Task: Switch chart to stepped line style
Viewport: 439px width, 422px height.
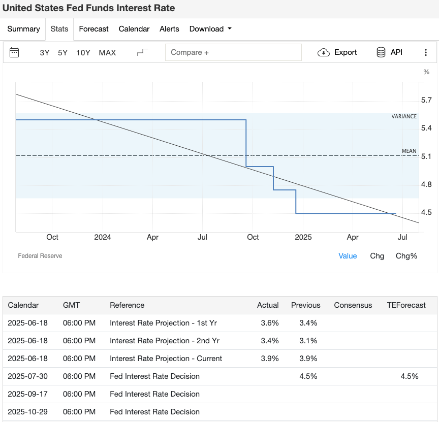Action: click(x=143, y=52)
